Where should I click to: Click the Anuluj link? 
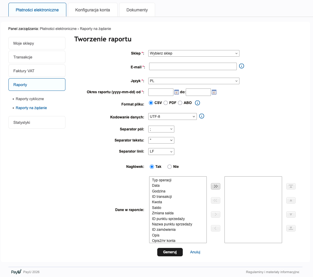(x=195, y=252)
